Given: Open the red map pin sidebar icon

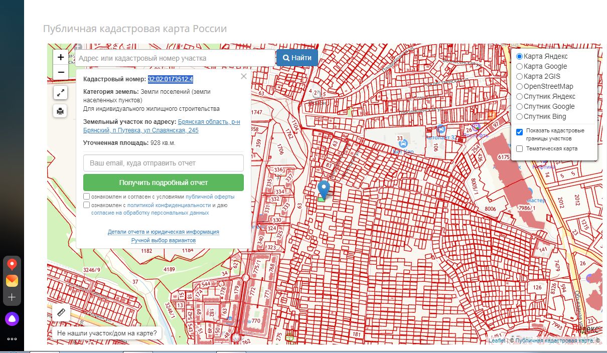Looking at the screenshot, I should point(12,265).
